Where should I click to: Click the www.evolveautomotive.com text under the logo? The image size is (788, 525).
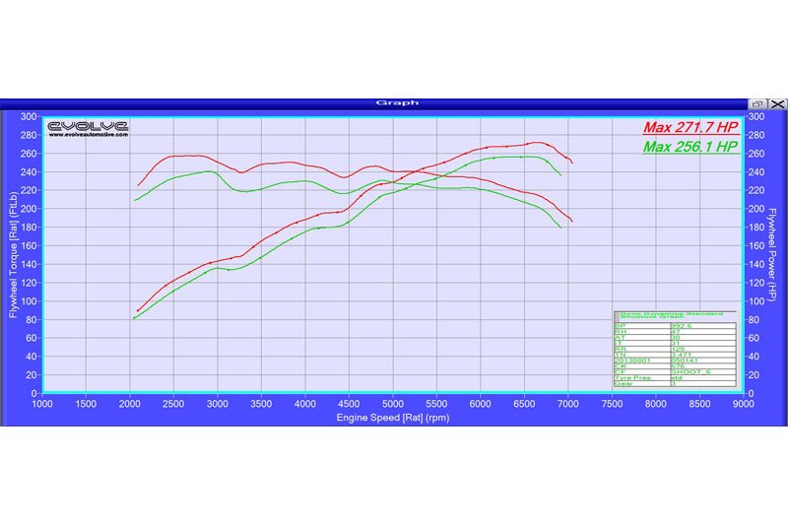[x=89, y=136]
